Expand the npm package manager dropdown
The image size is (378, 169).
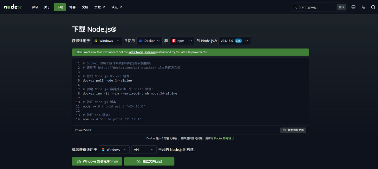(182, 41)
